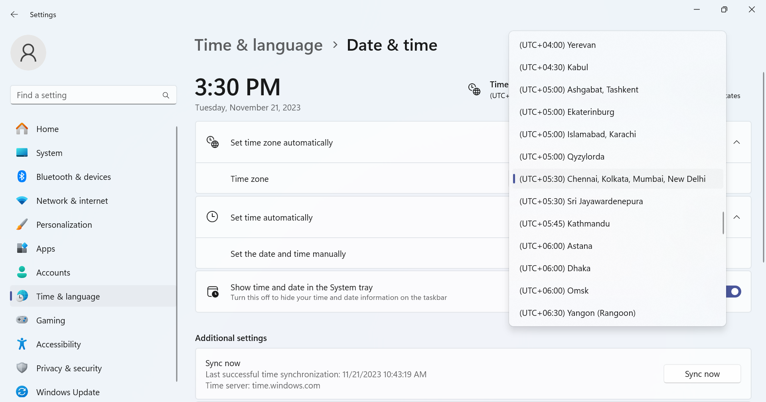This screenshot has width=766, height=402.
Task: Click the Find a setting search box
Action: [x=88, y=95]
